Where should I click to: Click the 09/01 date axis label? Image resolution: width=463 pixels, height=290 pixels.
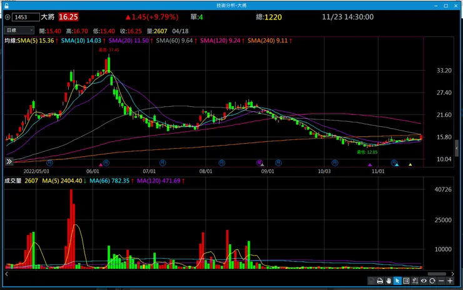[x=268, y=171]
